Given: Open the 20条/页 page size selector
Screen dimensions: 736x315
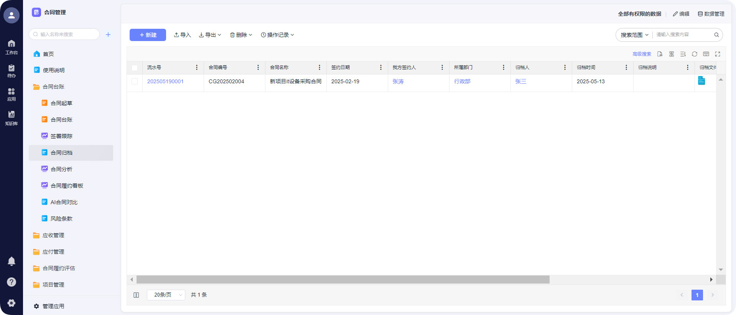Looking at the screenshot, I should click(x=166, y=295).
